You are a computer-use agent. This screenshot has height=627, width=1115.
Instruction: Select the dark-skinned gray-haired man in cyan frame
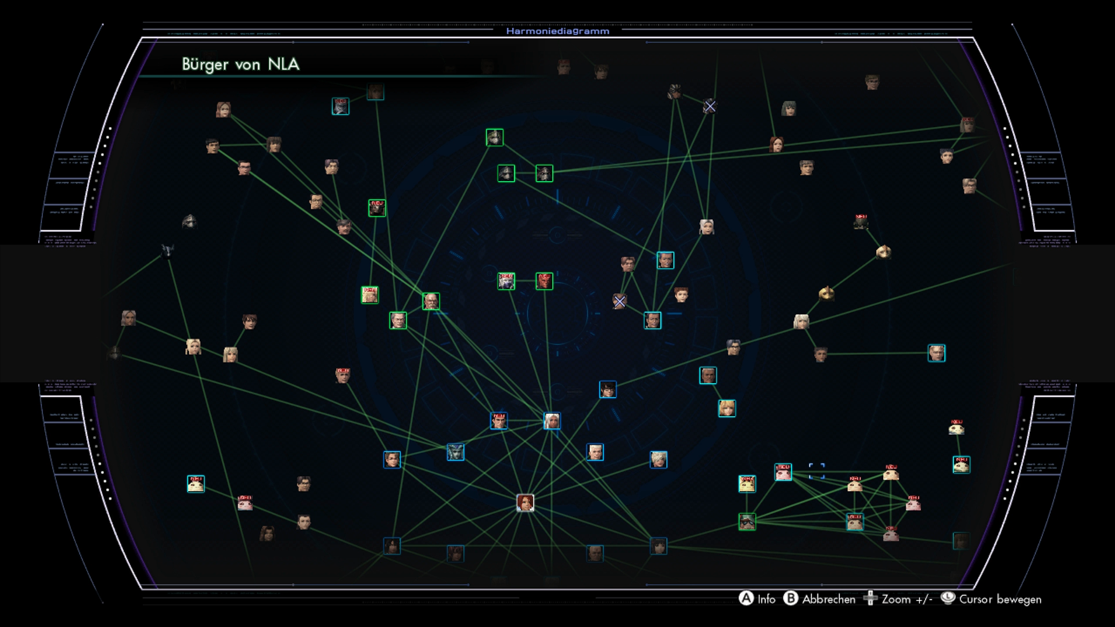coord(708,375)
